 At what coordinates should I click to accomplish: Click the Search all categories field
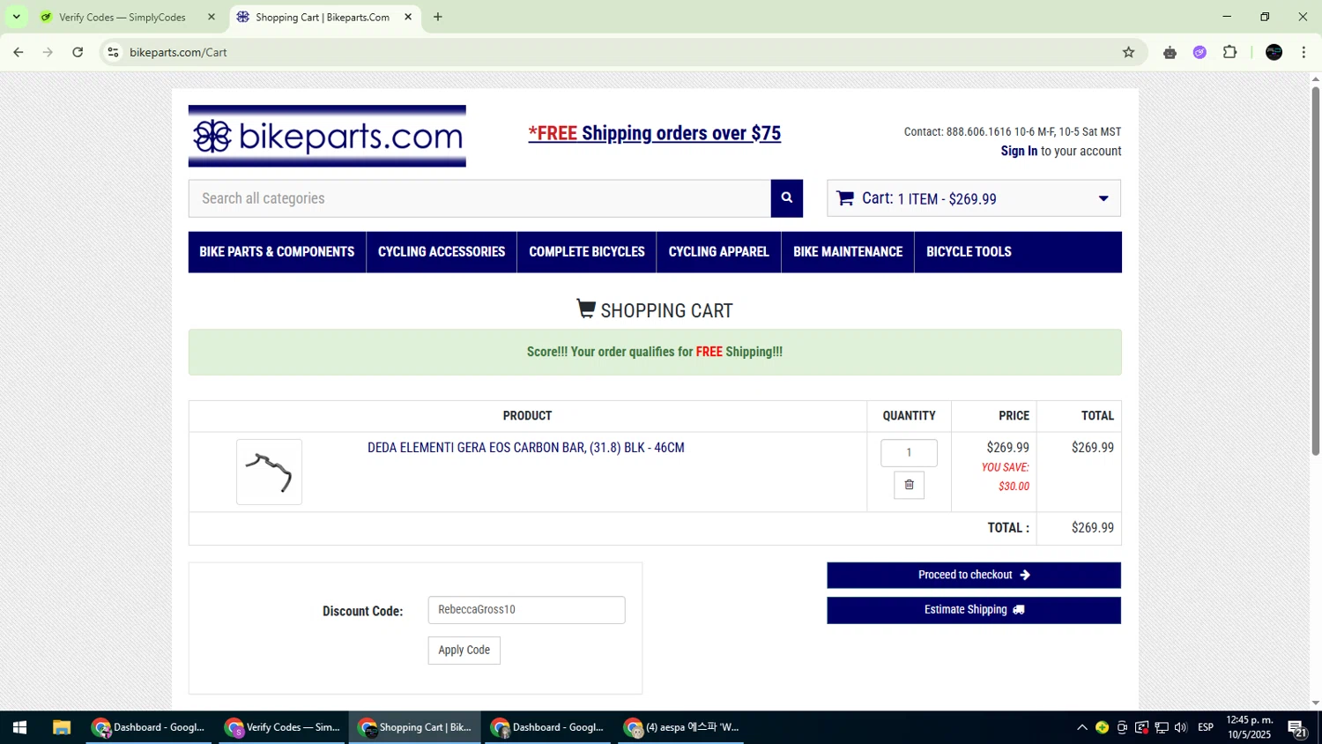pyautogui.click(x=479, y=198)
